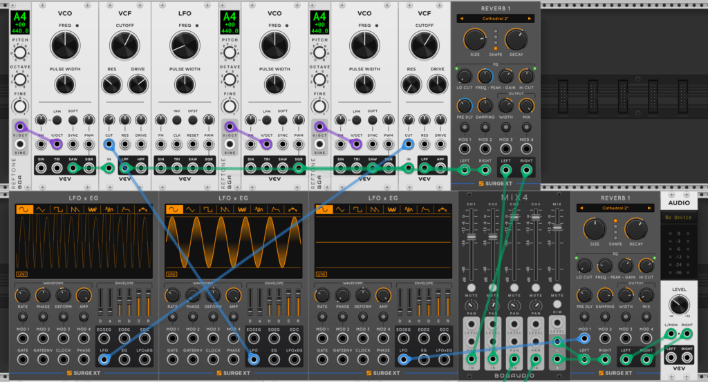The image size is (708, 382).
Task: Mute CH3 on the MIX4 mixer
Action: pyautogui.click(x=514, y=287)
